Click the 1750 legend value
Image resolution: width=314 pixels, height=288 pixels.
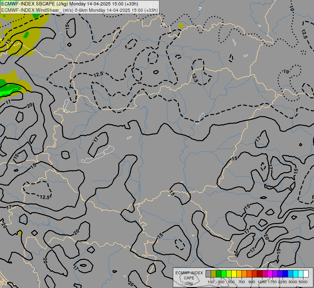point(272,282)
